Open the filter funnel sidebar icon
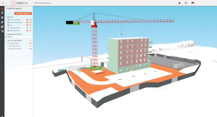217x117 pixels. click(2, 13)
